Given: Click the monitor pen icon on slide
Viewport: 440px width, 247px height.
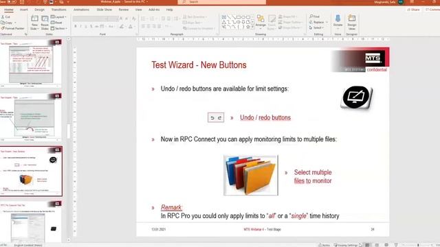Looking at the screenshot, I should click(356, 97).
